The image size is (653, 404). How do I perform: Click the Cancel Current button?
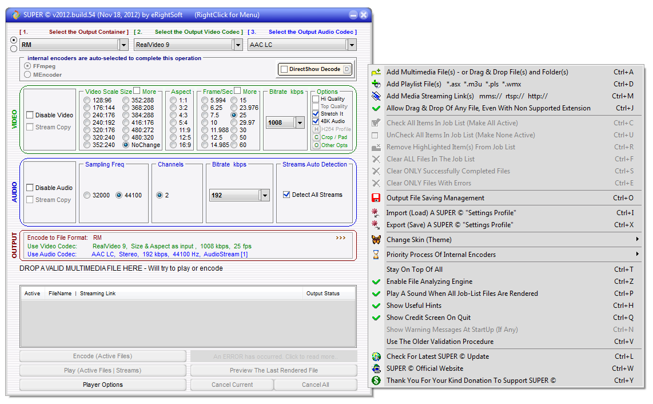point(232,385)
